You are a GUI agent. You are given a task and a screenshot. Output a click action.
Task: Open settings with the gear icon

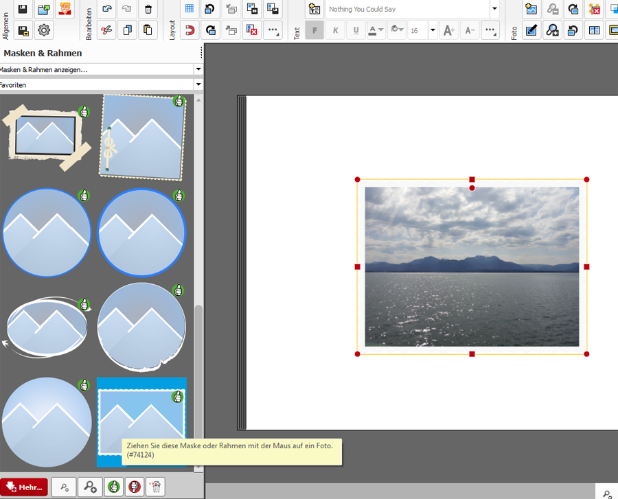(x=44, y=30)
